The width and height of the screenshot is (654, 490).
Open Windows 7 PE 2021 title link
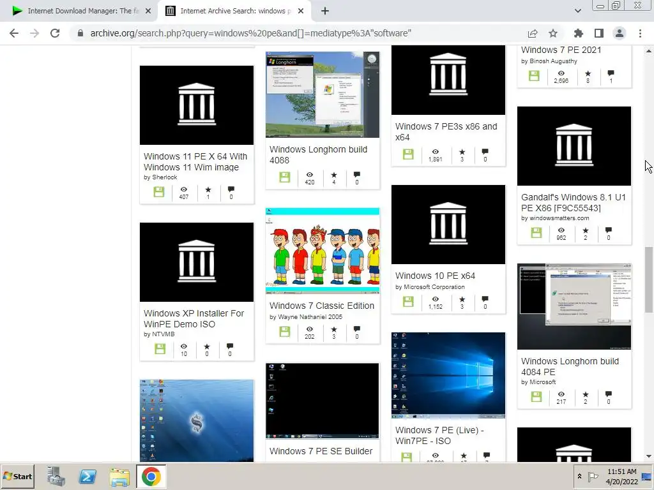(x=561, y=50)
